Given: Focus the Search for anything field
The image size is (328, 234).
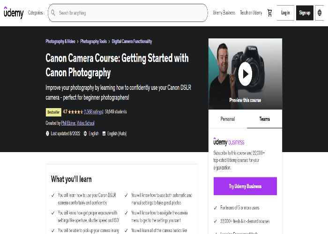Looking at the screenshot, I should pyautogui.click(x=128, y=13).
